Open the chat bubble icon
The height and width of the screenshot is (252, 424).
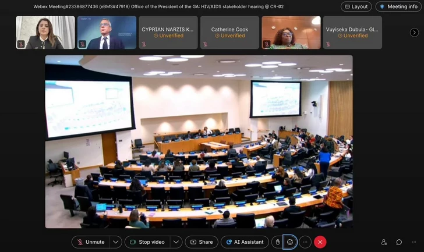[399, 242]
